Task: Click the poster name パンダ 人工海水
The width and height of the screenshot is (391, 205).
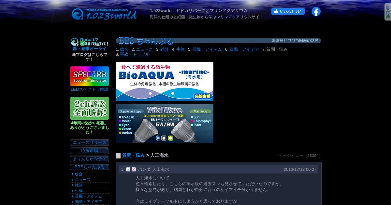Action: pos(153,170)
